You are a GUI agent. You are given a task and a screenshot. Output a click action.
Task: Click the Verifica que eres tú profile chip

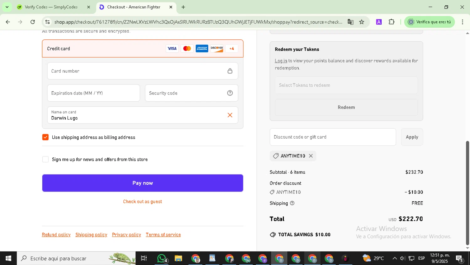(x=430, y=22)
